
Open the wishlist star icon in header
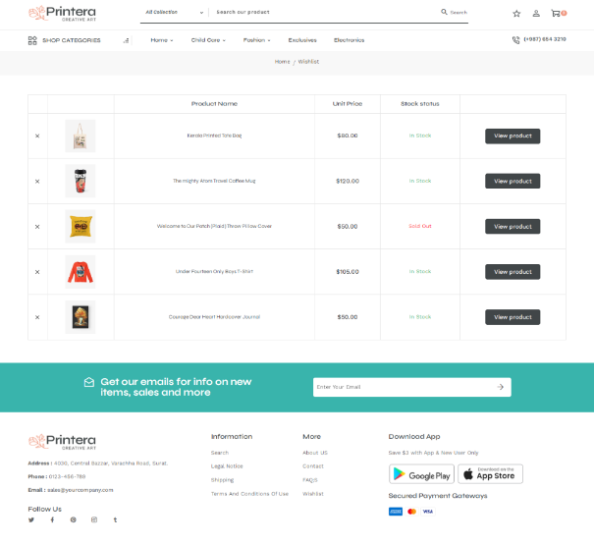[x=516, y=14]
